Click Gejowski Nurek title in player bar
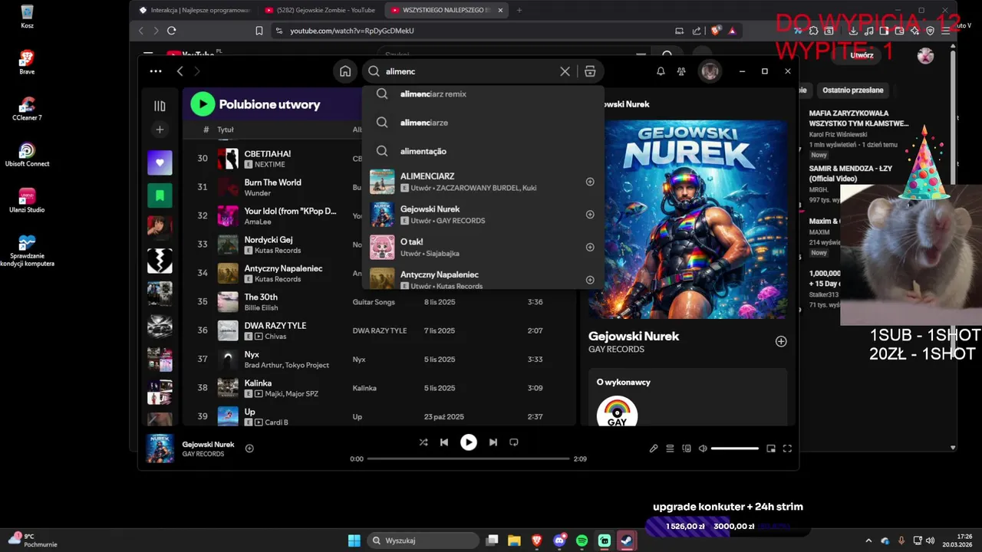 [x=208, y=445]
